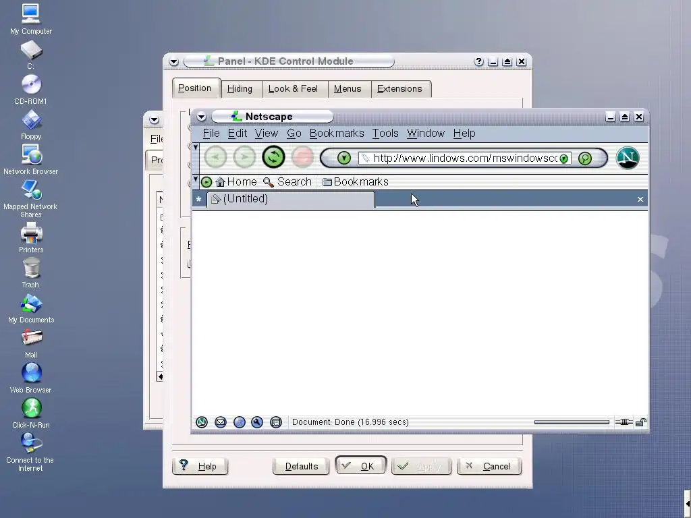Launch the Click-N-Run desktop icon
Viewport: 691px width, 518px height.
coord(31,413)
